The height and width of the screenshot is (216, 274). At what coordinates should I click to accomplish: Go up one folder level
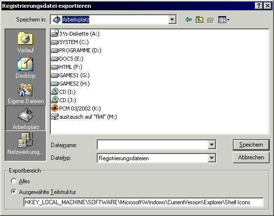tap(199, 20)
